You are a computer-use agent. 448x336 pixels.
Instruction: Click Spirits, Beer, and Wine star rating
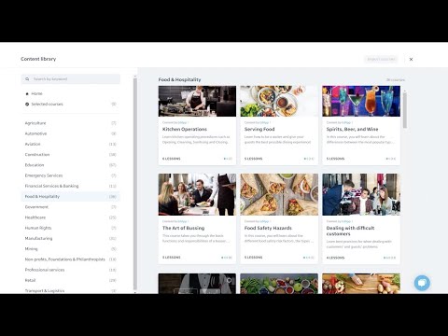tap(391, 159)
